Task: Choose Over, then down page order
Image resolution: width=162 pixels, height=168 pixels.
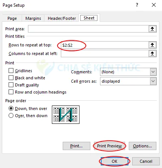Action: [11, 116]
